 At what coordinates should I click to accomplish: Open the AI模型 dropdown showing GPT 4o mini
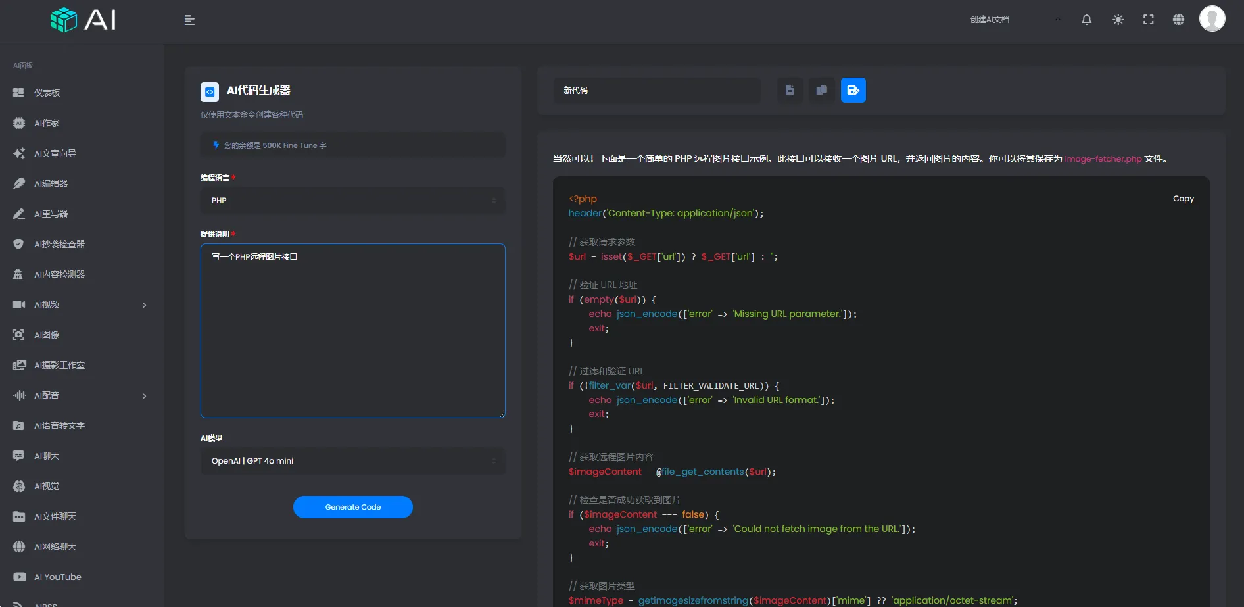352,460
